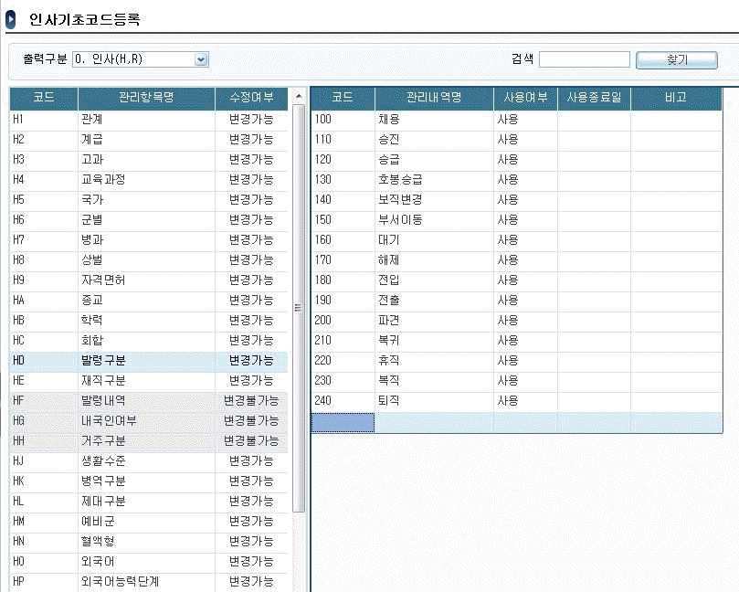739x592 pixels.
Task: Click the scroll up arrow of left list
Action: coord(299,96)
